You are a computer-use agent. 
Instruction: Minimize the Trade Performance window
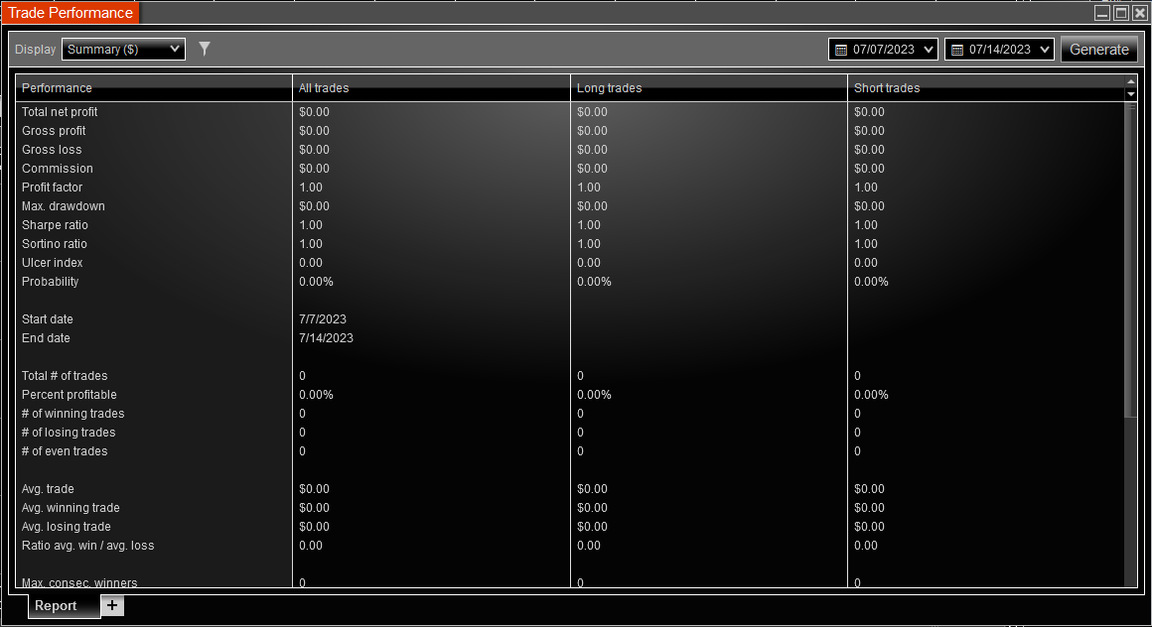[1102, 13]
